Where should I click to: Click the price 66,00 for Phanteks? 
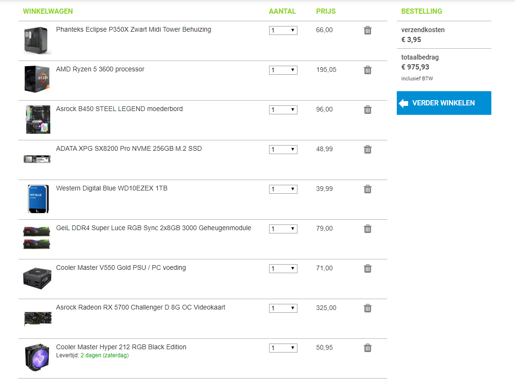click(x=324, y=30)
